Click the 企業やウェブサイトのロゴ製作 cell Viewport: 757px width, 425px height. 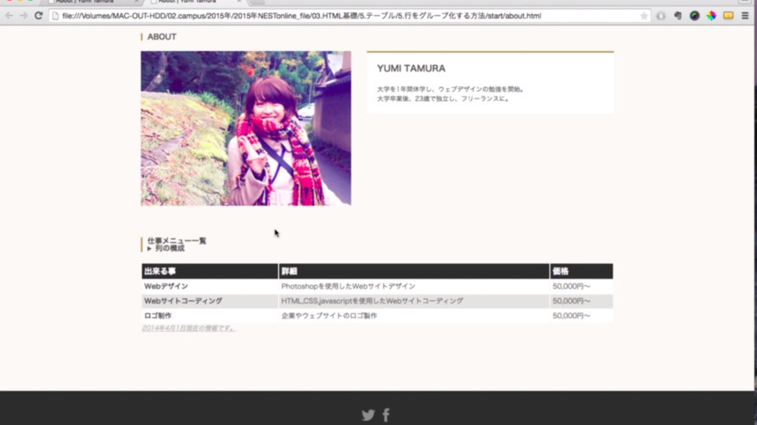[x=415, y=316]
